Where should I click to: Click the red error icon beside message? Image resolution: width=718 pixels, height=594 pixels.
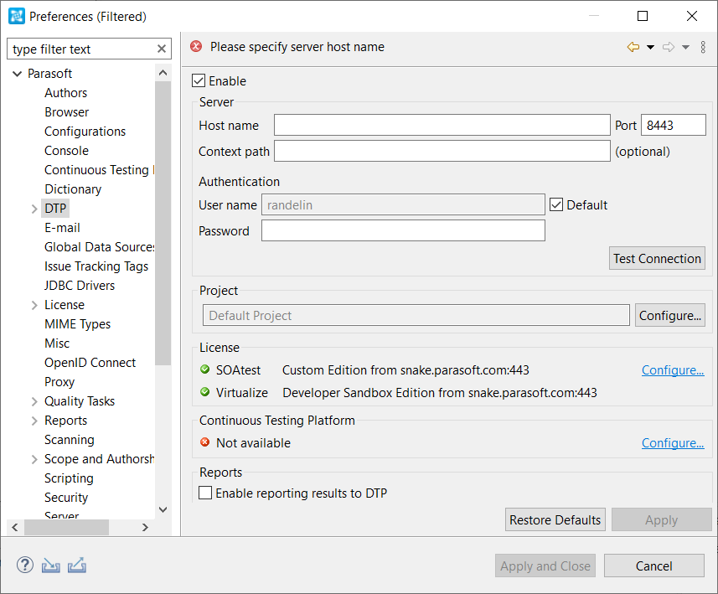click(196, 46)
